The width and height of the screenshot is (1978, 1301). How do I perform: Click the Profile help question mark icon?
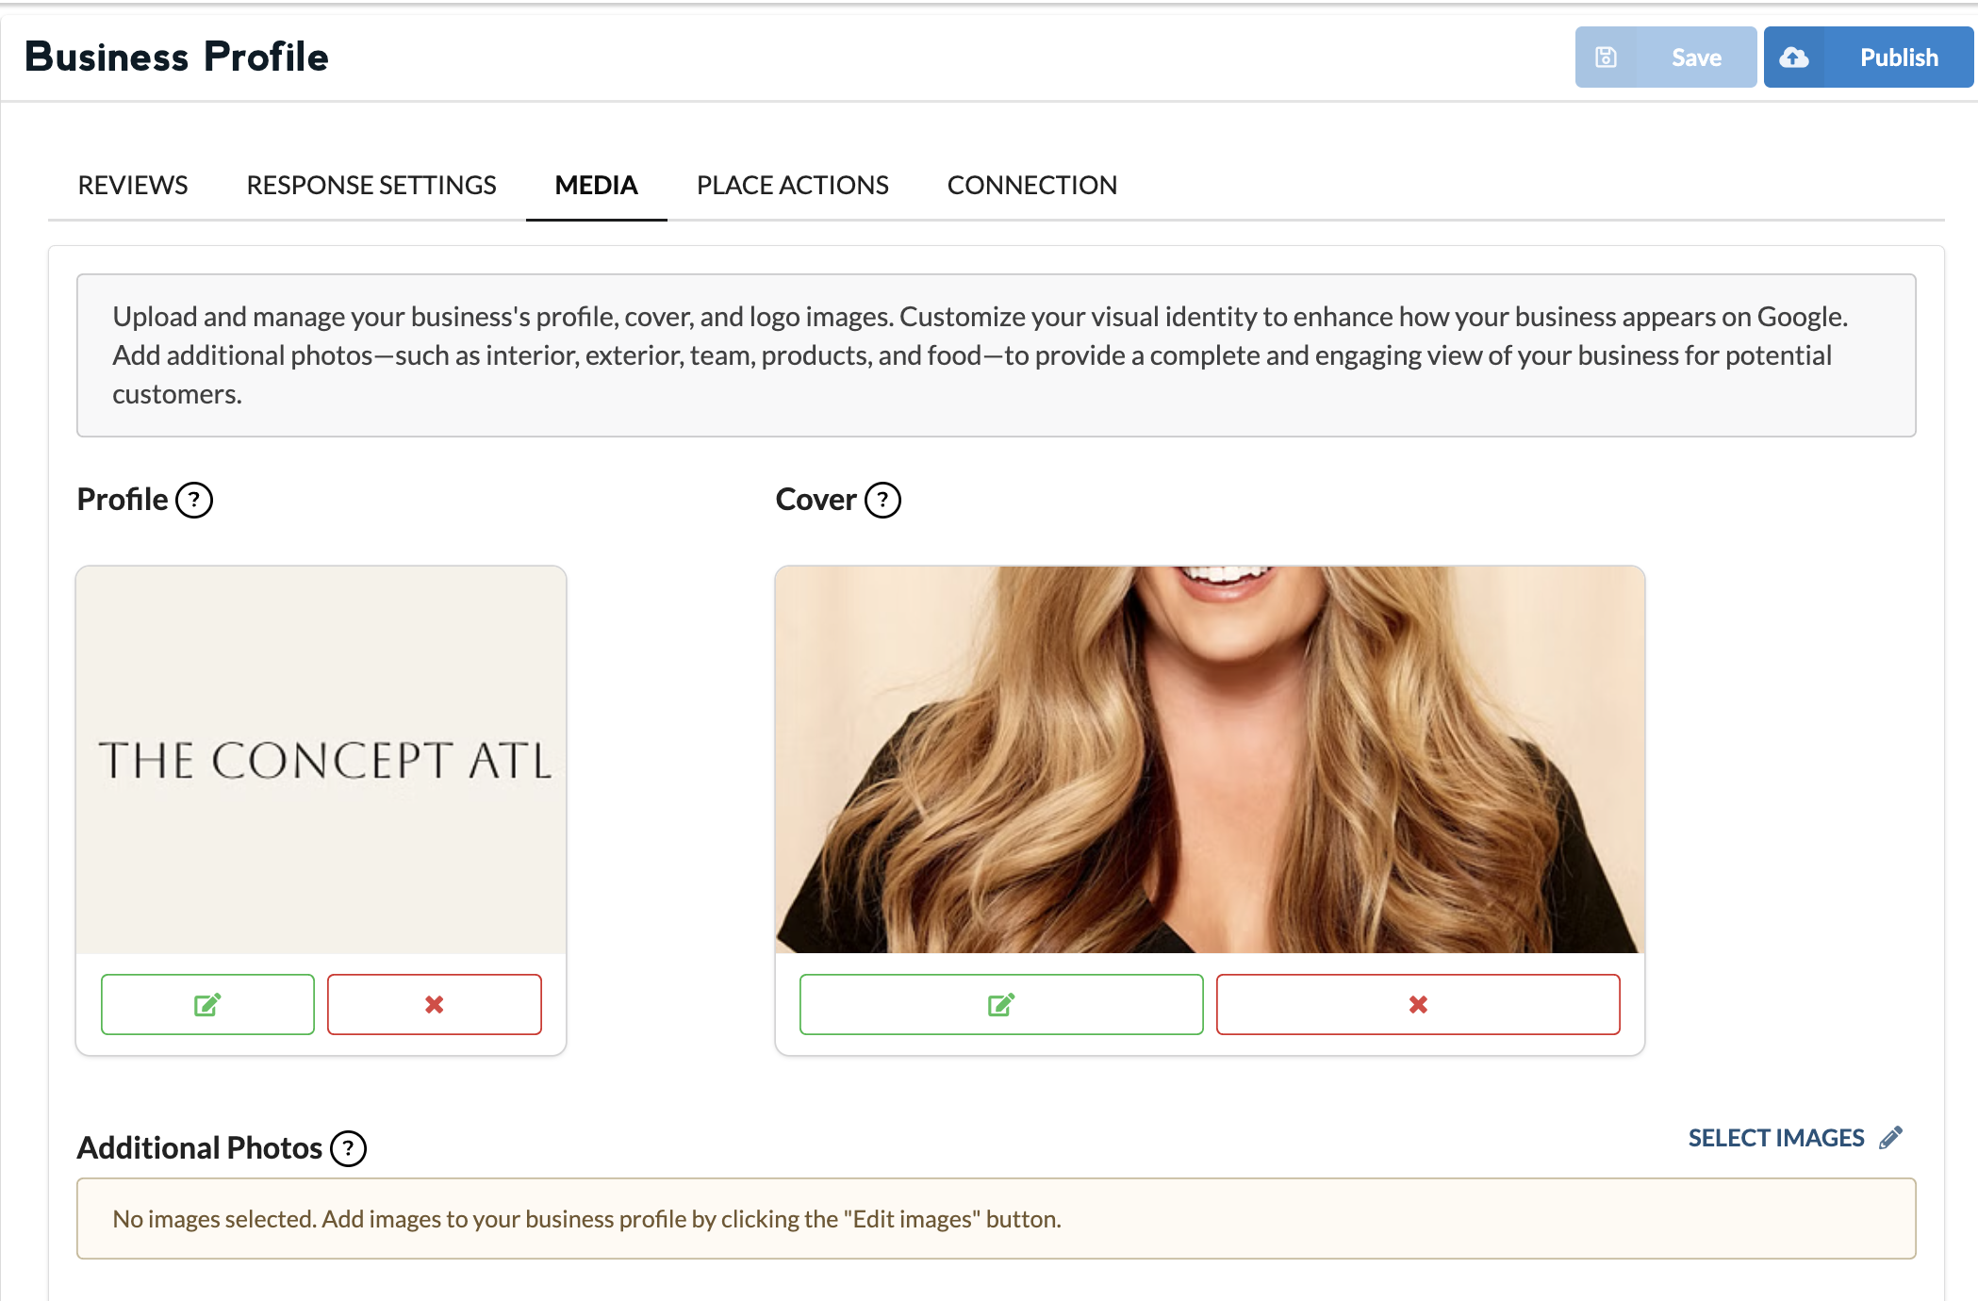[194, 500]
